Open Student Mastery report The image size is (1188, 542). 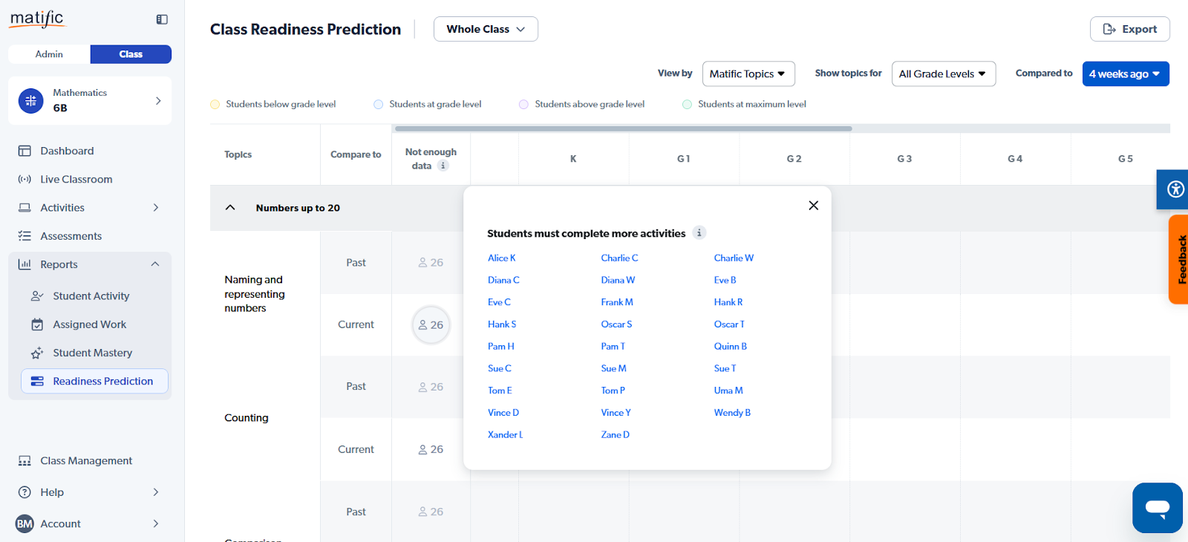[x=92, y=353]
